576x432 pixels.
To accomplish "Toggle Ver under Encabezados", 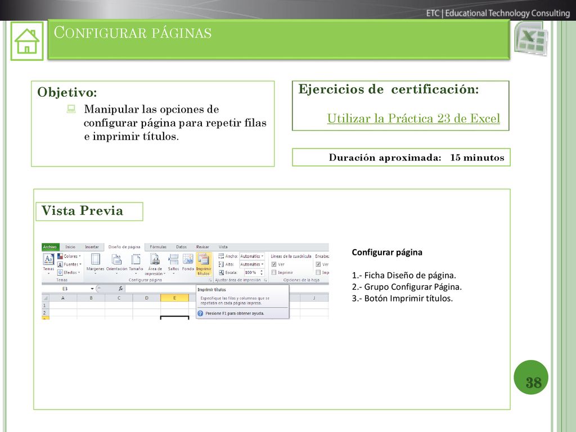I will tap(318, 264).
